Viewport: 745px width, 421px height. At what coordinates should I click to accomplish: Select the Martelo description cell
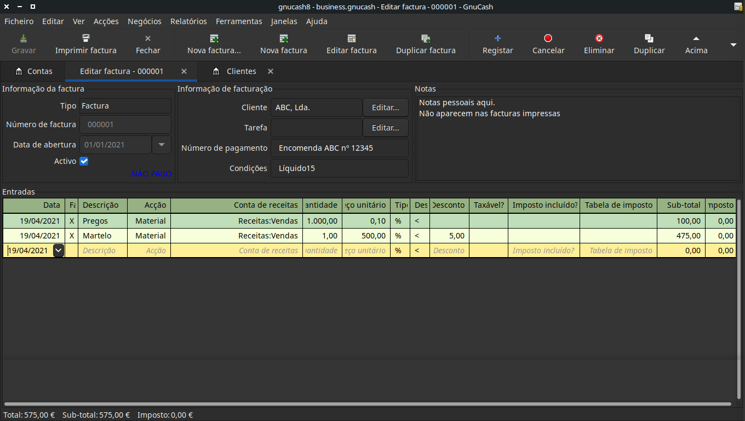[103, 236]
